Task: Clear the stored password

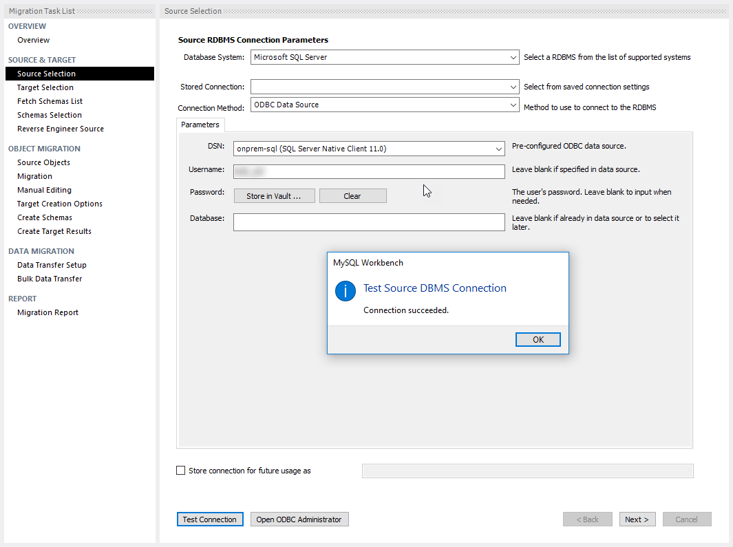Action: [x=352, y=196]
